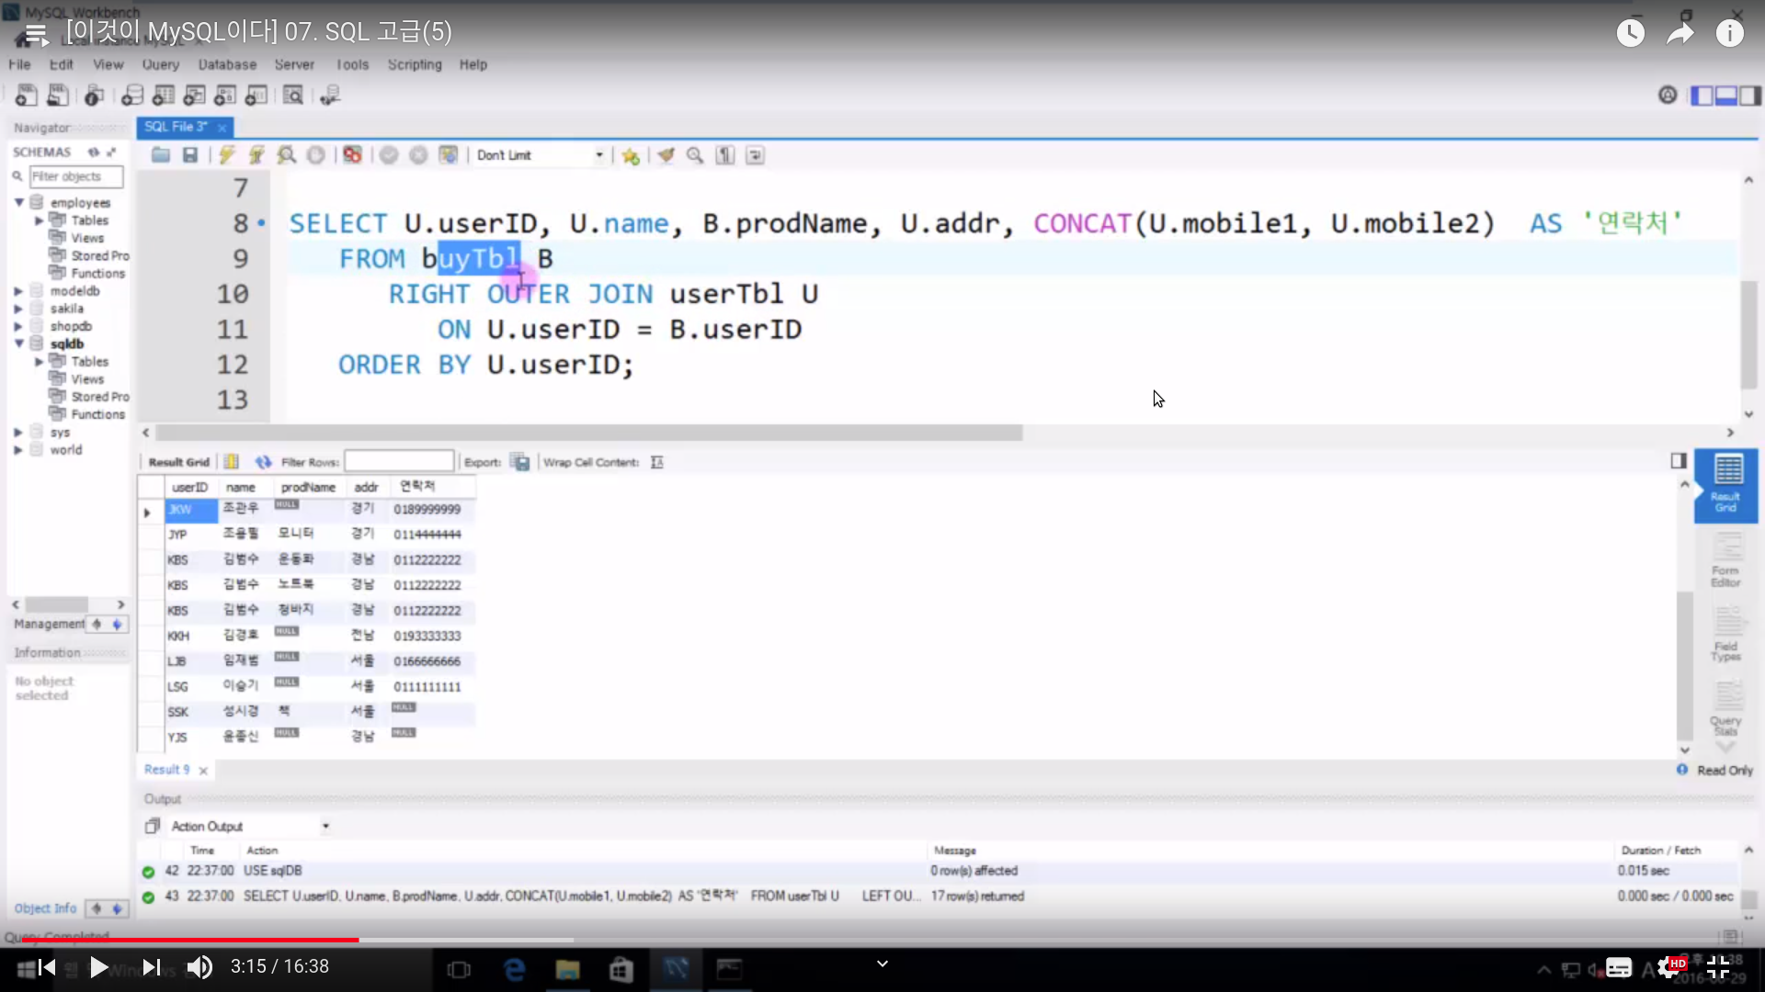Open the object inspector icon in main toolbar

(x=94, y=95)
